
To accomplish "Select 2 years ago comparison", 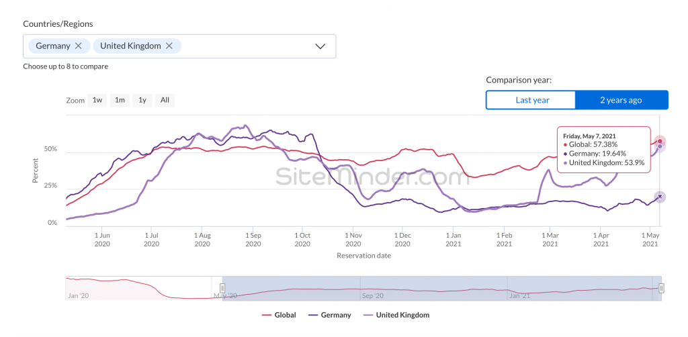I will click(x=621, y=100).
